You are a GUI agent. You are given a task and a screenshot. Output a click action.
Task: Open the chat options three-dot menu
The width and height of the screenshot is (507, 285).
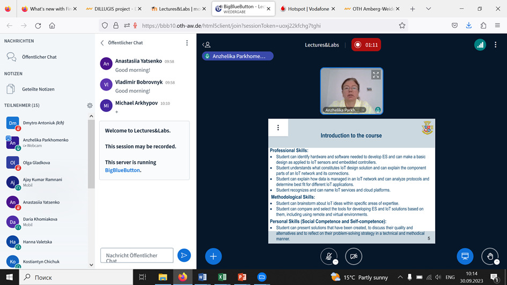click(x=187, y=43)
